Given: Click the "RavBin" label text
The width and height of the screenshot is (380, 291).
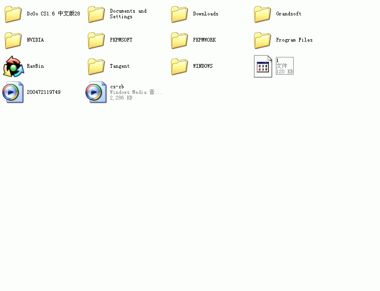Looking at the screenshot, I should pyautogui.click(x=35, y=66).
